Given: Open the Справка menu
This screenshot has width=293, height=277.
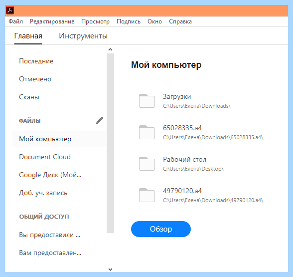Looking at the screenshot, I should (180, 21).
